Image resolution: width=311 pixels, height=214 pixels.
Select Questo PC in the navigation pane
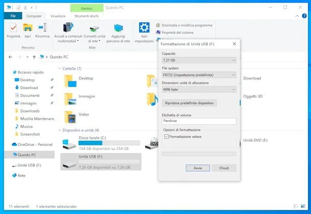click(30, 155)
